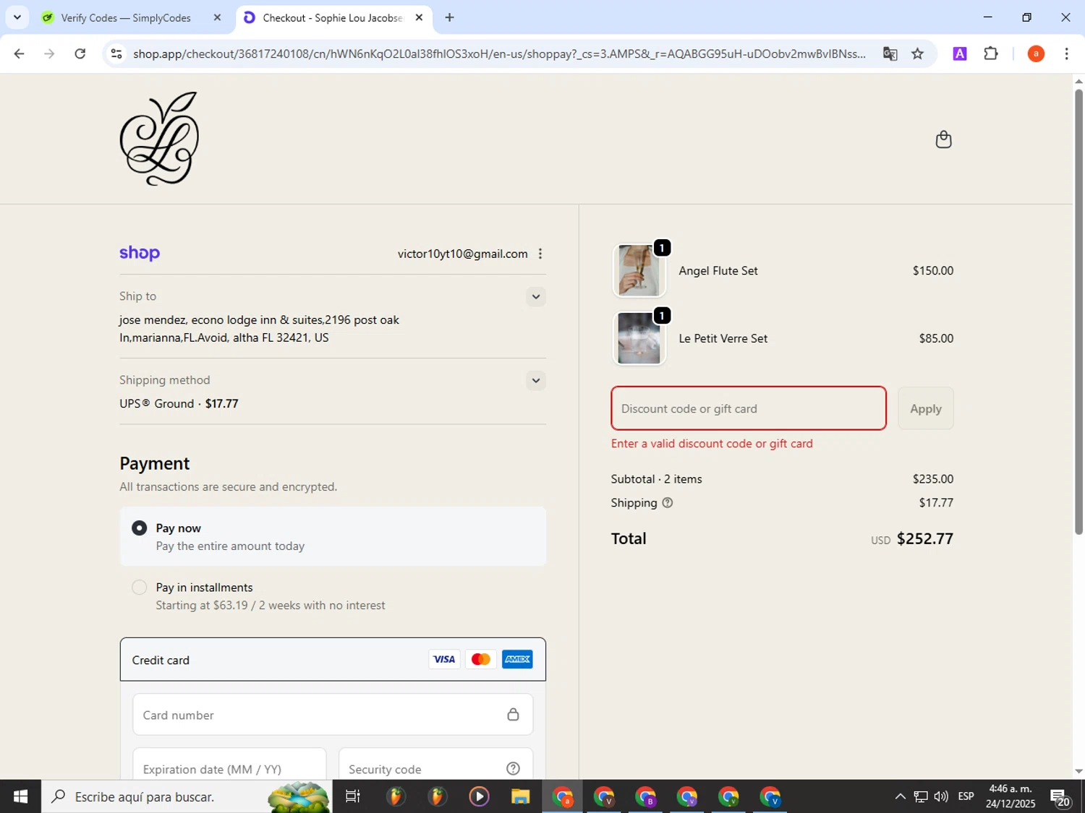The width and height of the screenshot is (1085, 813).
Task: Click the UPS Ground $17.77 shipping text
Action: tap(179, 403)
